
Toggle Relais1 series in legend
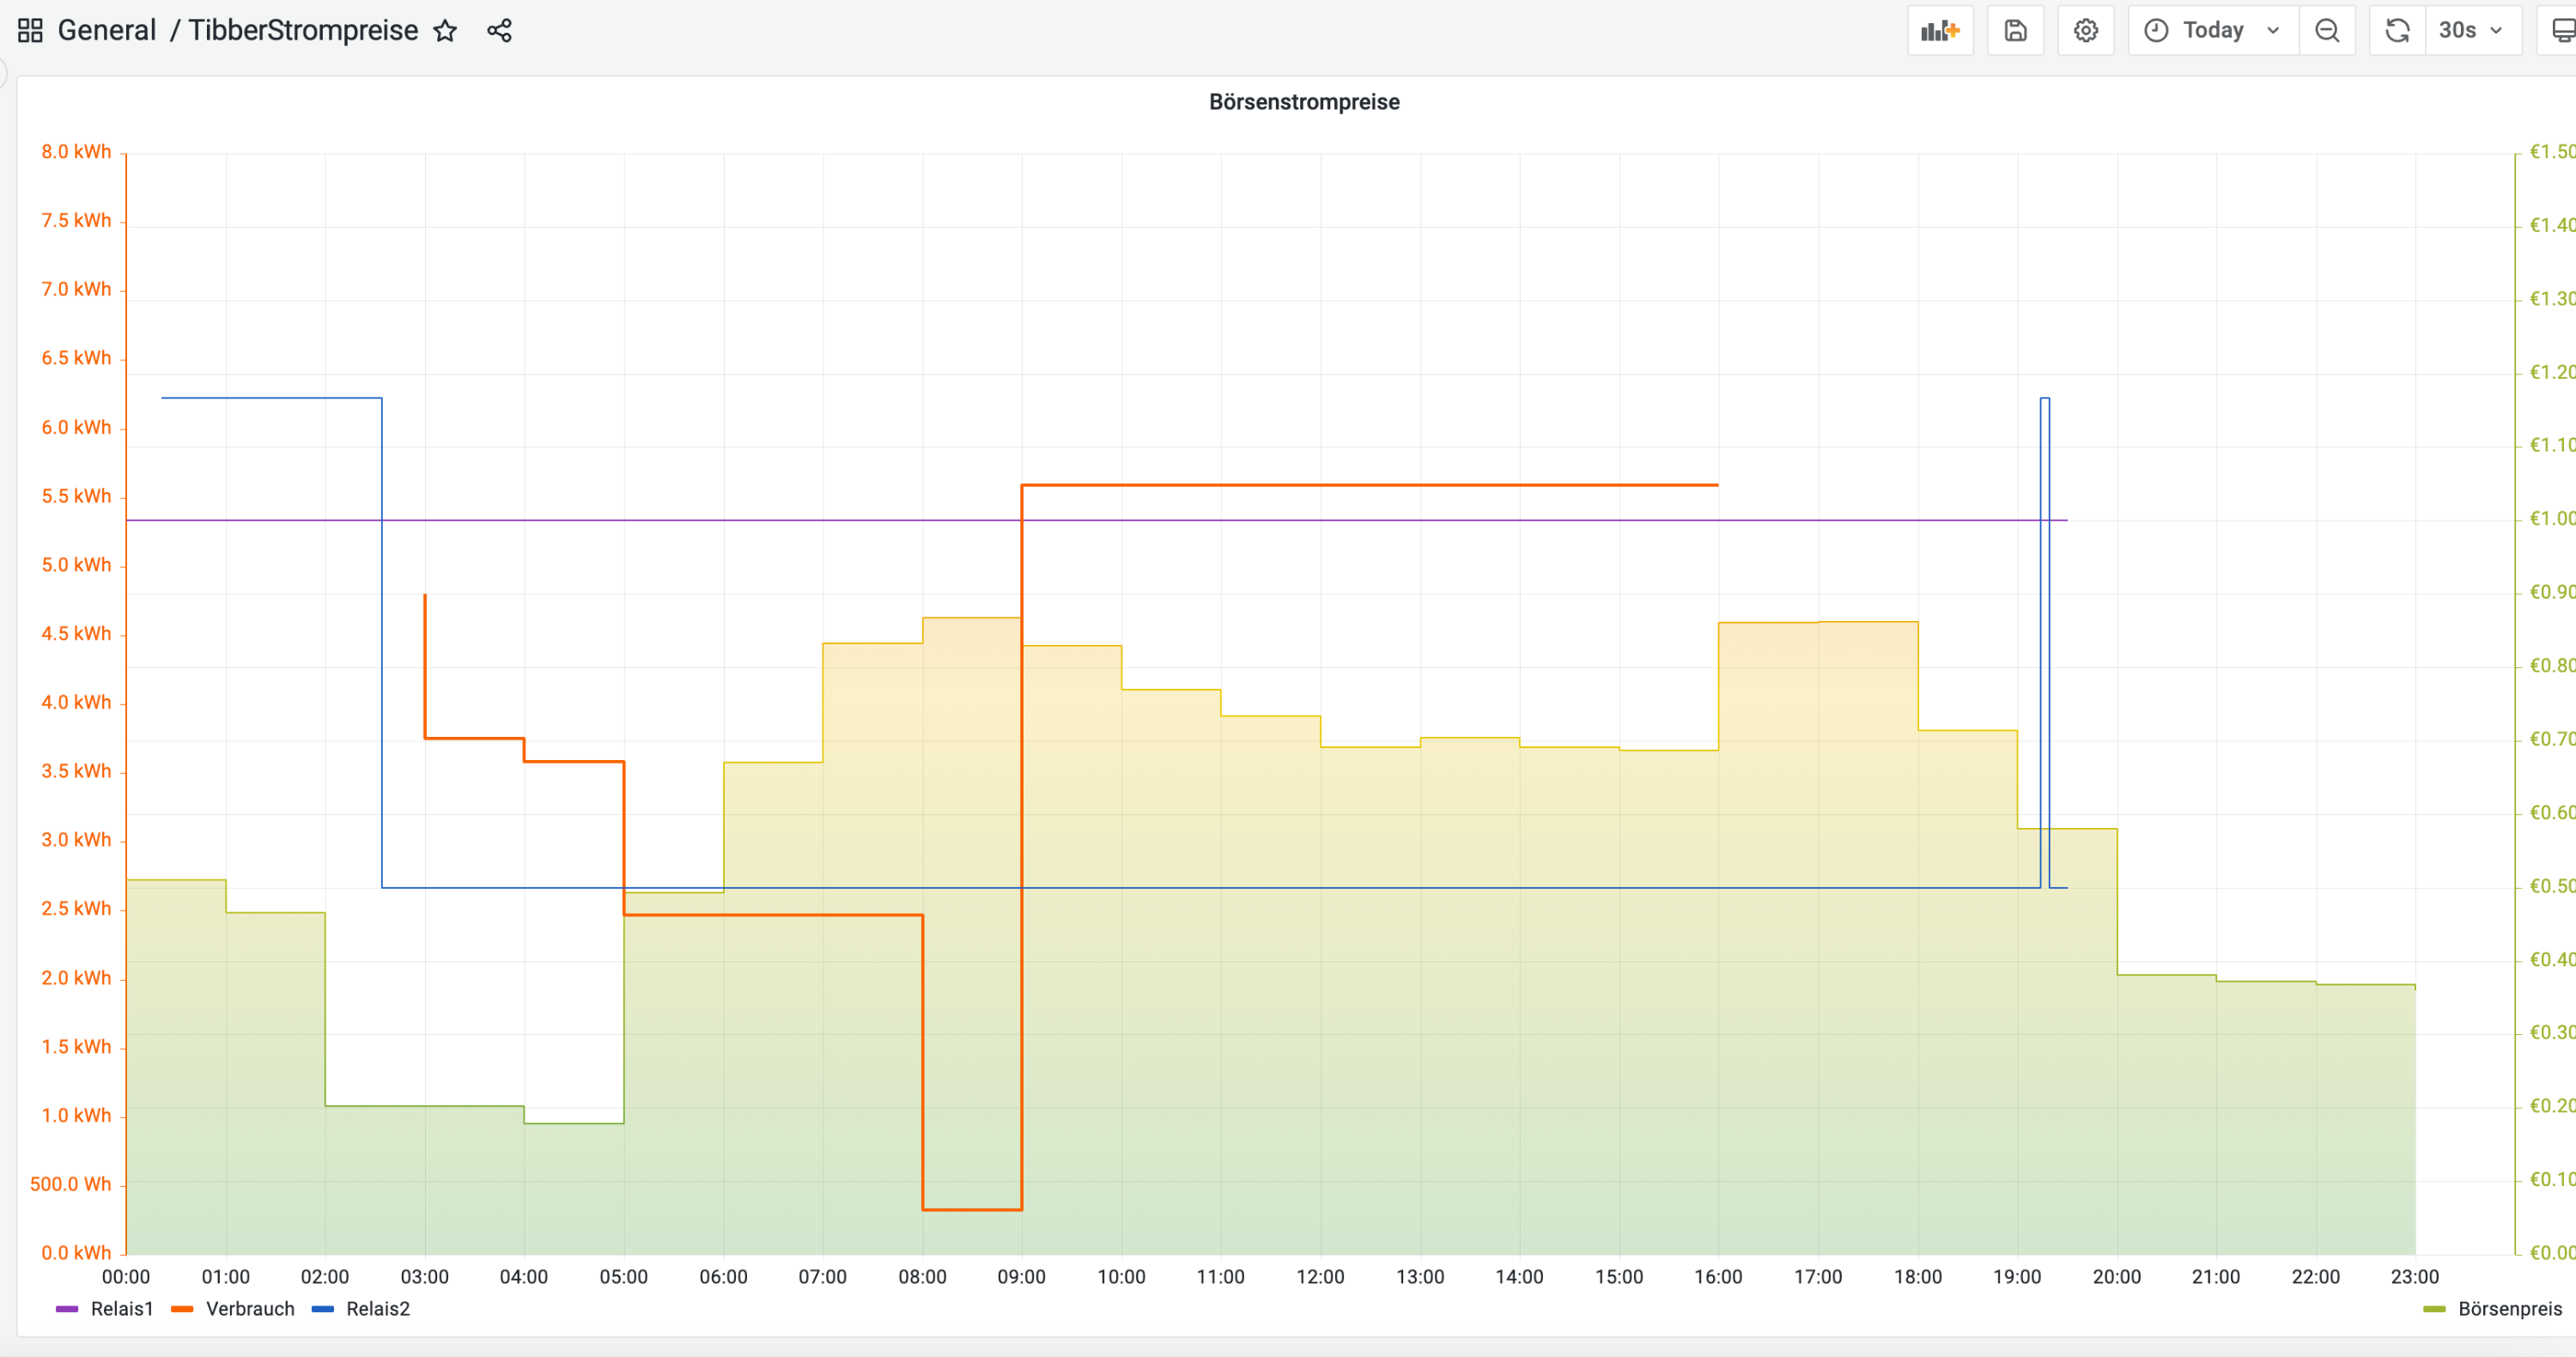(x=121, y=1309)
